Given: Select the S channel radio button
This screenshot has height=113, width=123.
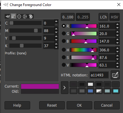Looking at the screenshot, I should [64, 57].
